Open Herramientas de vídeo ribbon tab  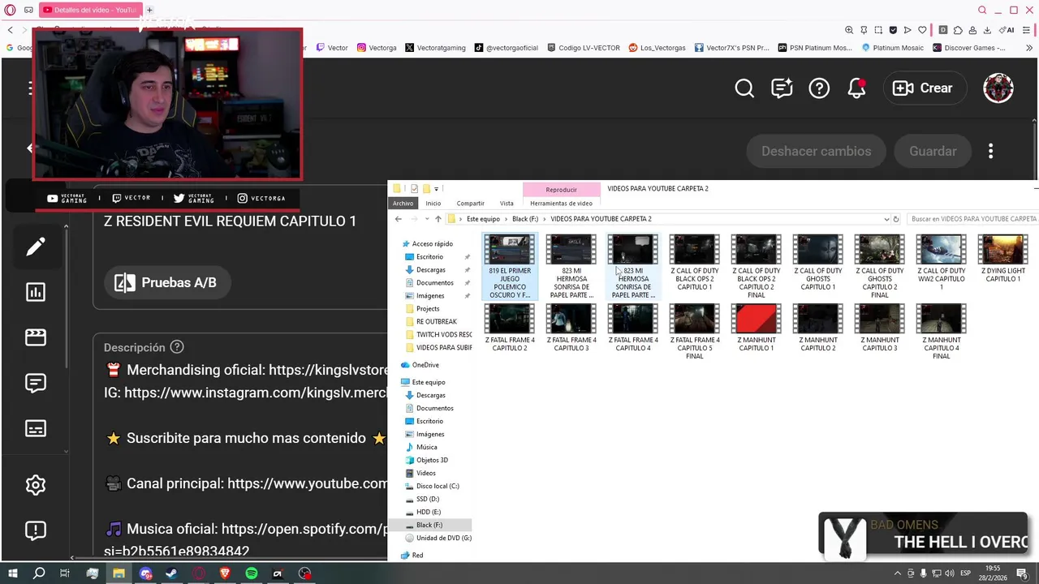tap(562, 204)
